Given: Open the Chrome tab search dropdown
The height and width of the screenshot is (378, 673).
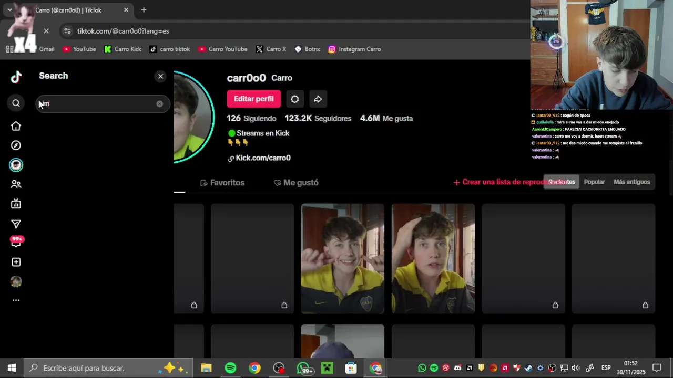Looking at the screenshot, I should click(x=9, y=10).
